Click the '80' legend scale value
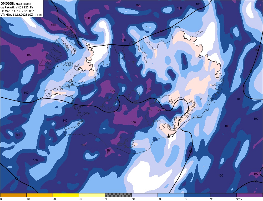 pyautogui.click(x=159, y=199)
